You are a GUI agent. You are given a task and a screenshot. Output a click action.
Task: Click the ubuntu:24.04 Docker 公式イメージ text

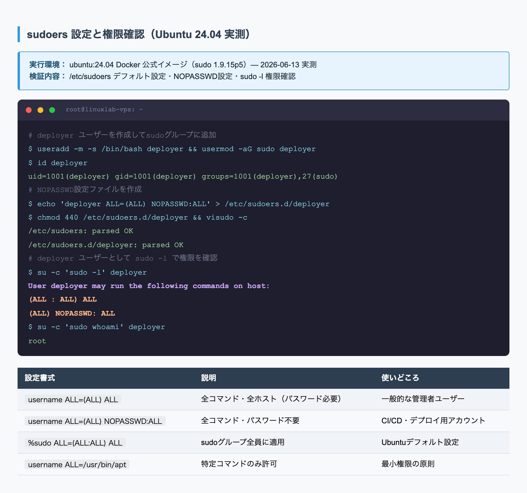[x=193, y=64]
